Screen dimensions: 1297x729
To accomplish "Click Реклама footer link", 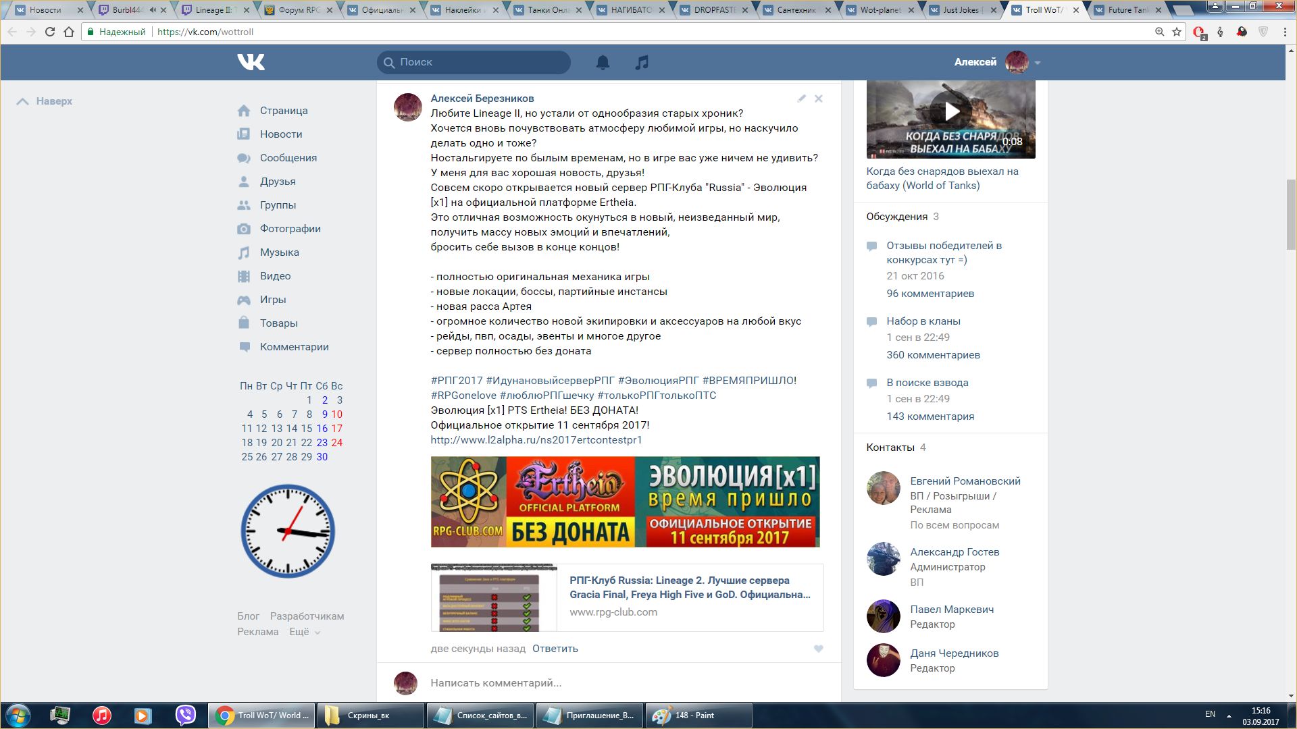I will (257, 632).
